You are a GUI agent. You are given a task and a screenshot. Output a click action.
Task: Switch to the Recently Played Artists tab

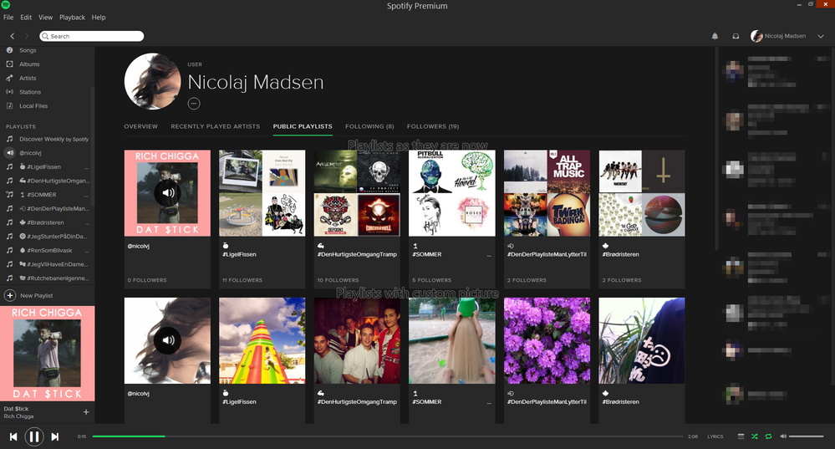click(x=215, y=126)
